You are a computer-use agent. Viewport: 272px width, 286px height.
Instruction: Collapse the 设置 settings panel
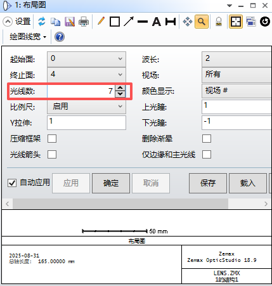(x=8, y=22)
